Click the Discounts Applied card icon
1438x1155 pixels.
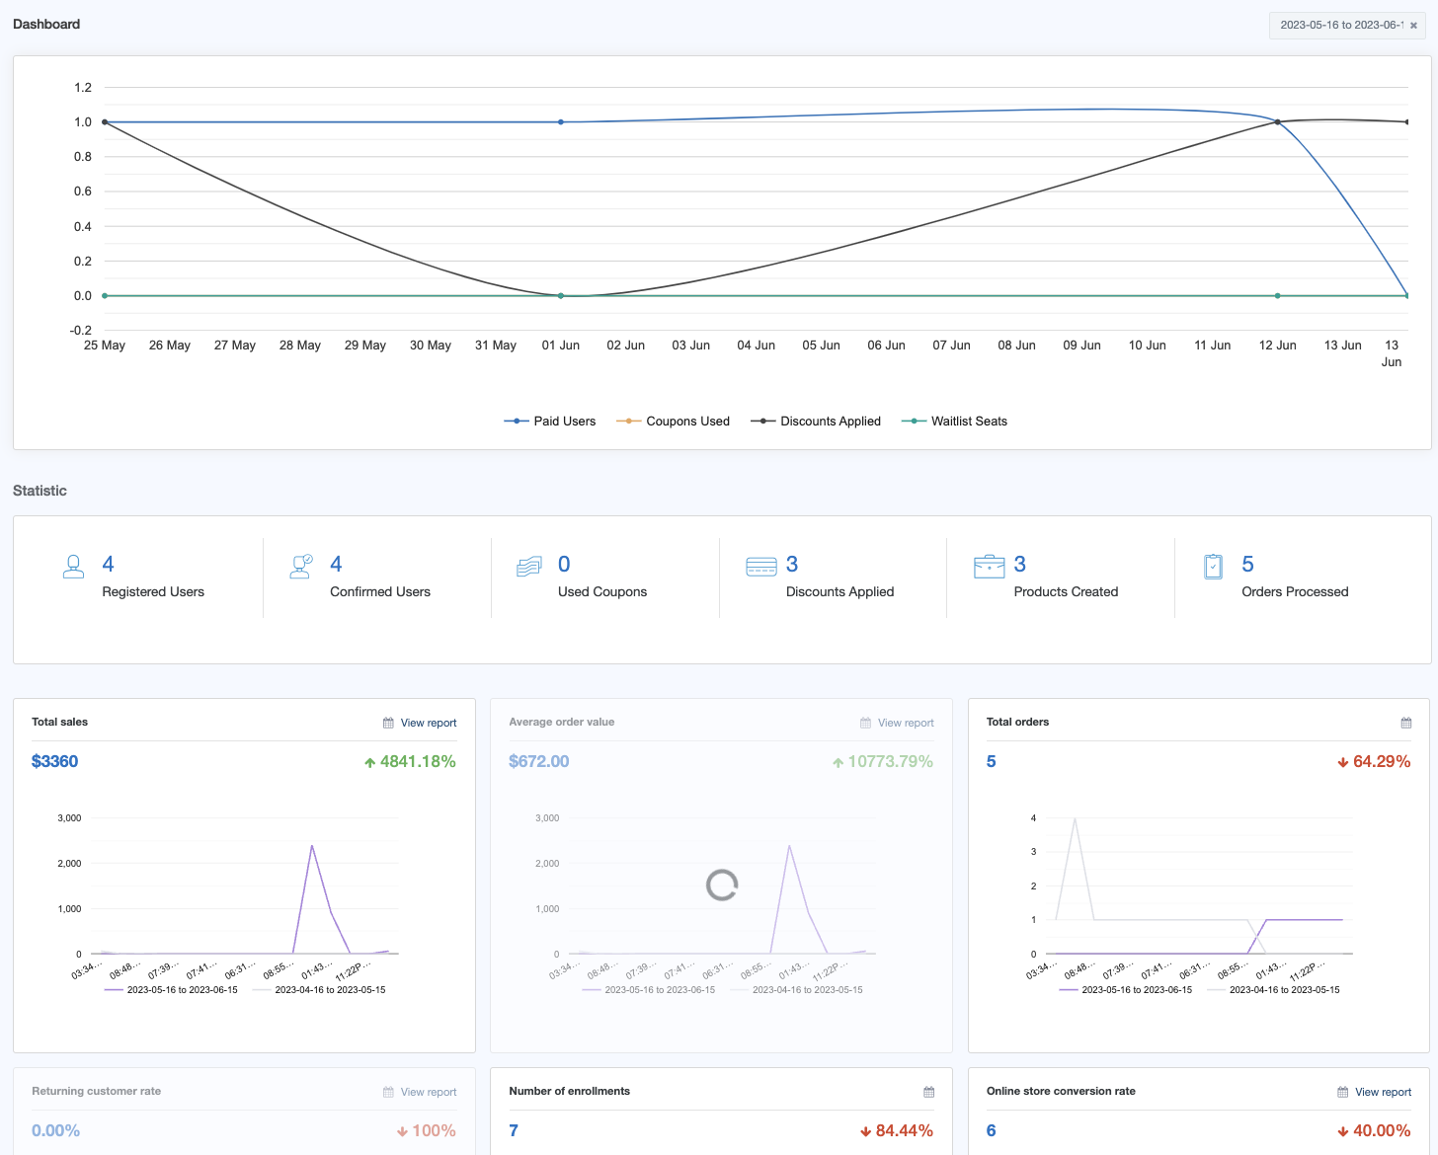click(x=760, y=566)
